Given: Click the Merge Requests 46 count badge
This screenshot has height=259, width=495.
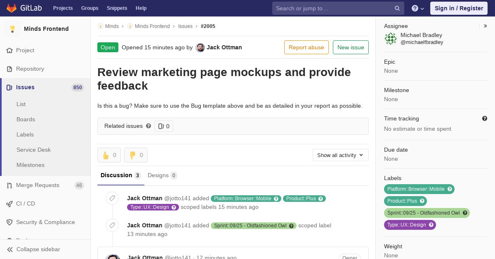Looking at the screenshot, I should click(x=79, y=185).
